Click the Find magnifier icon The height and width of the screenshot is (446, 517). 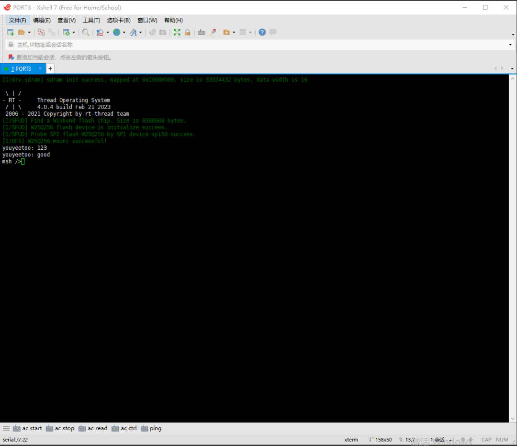pyautogui.click(x=86, y=33)
